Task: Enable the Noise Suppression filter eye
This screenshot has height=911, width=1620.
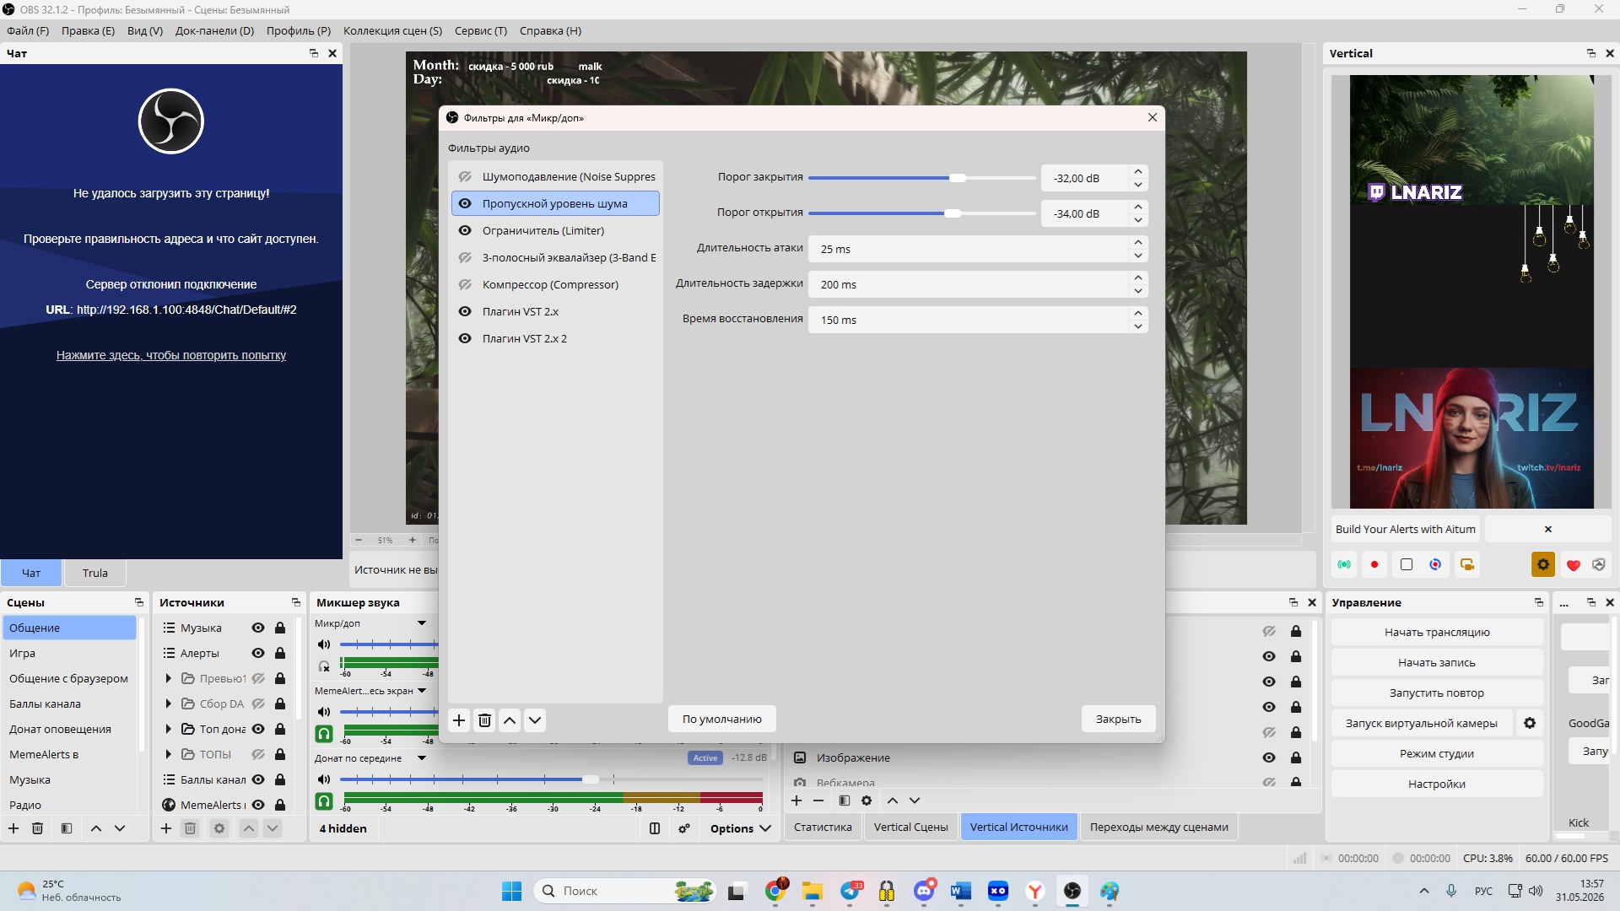Action: tap(465, 176)
